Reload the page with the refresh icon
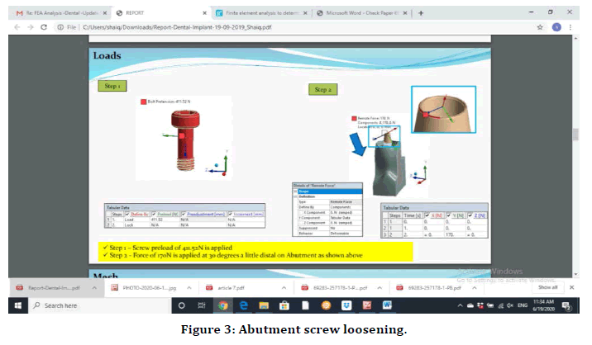The height and width of the screenshot is (345, 592). [x=47, y=27]
